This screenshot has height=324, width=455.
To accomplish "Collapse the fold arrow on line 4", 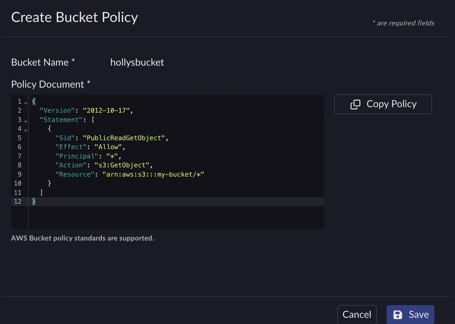I will pyautogui.click(x=25, y=130).
